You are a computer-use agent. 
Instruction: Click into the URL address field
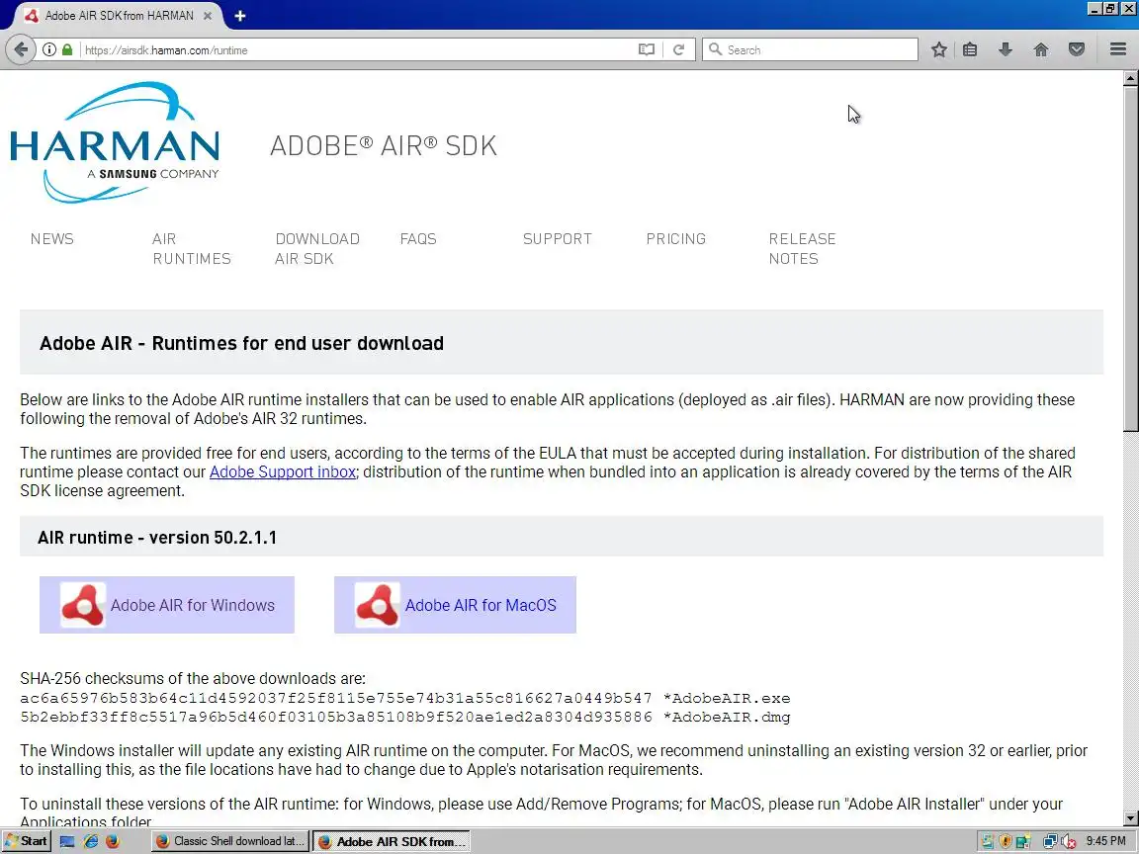(356, 49)
